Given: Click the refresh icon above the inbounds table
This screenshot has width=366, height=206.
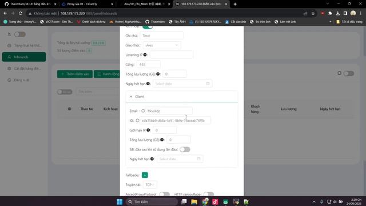Looking at the screenshot, I should click(339, 73).
